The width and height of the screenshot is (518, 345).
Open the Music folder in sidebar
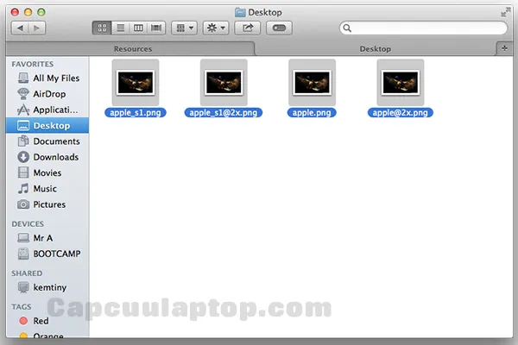tap(45, 189)
